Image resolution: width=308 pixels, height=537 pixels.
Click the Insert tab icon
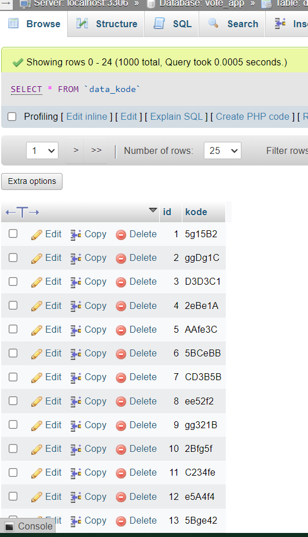pos(280,23)
